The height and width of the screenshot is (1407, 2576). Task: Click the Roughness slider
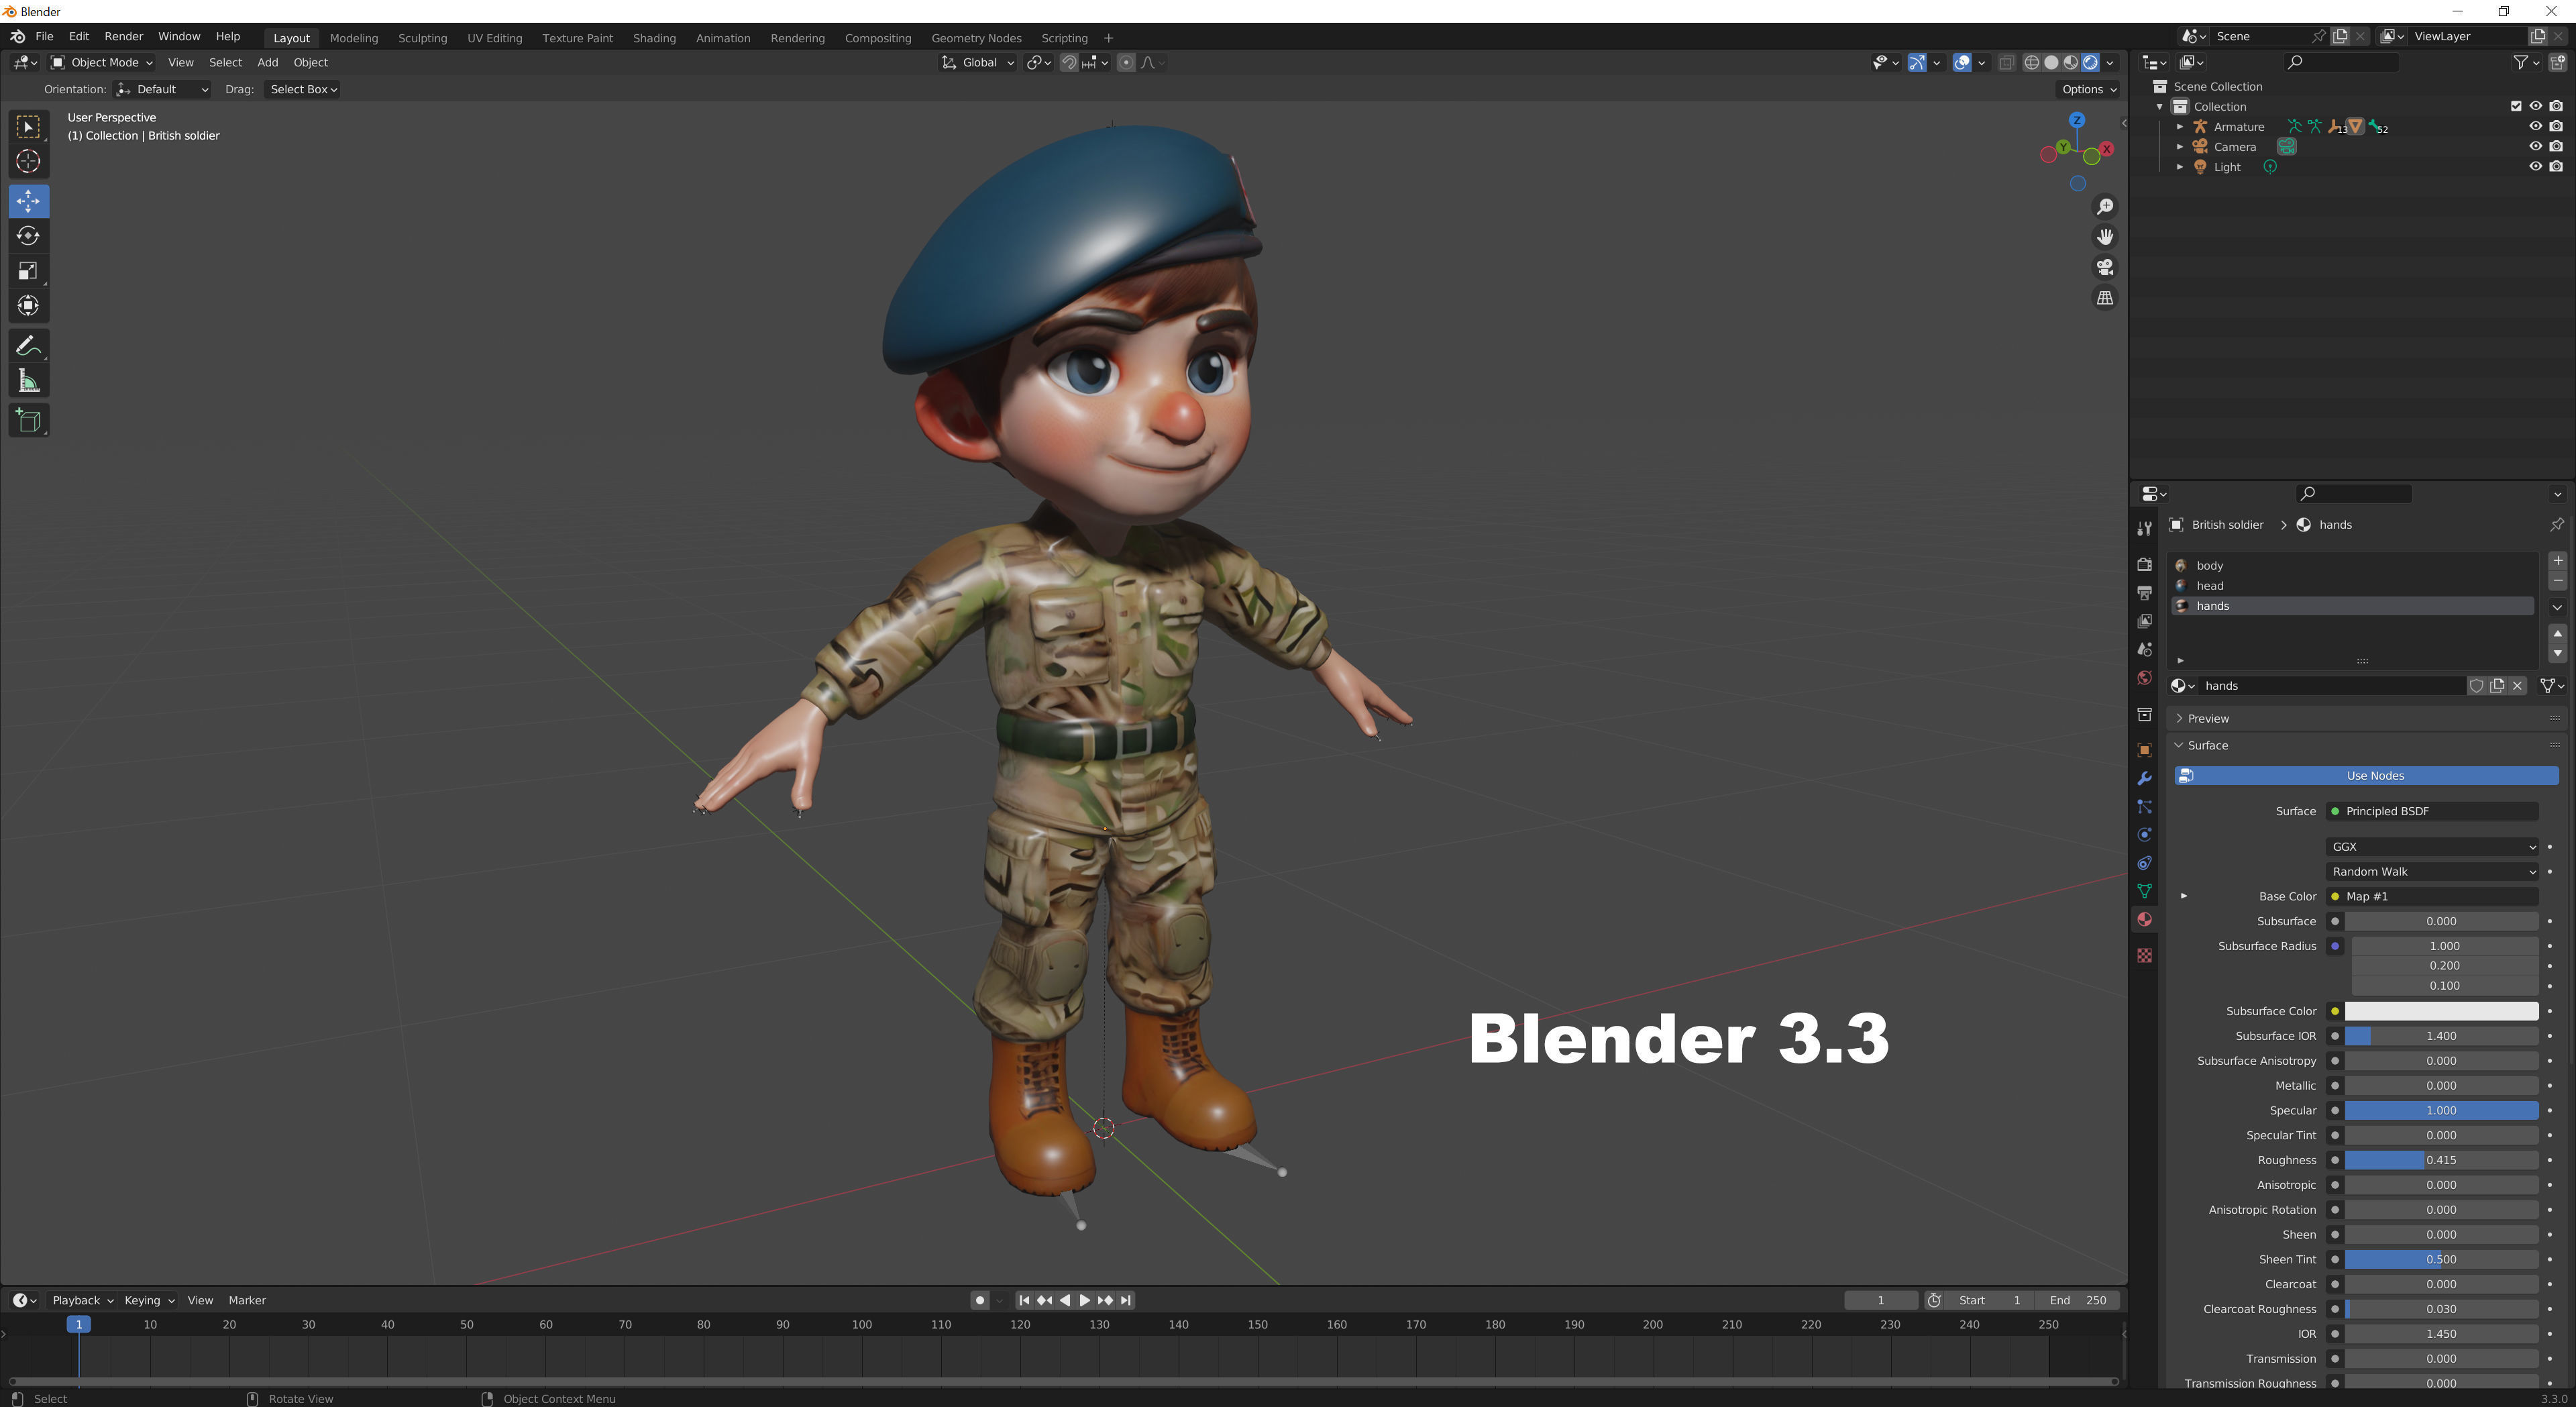2441,1161
